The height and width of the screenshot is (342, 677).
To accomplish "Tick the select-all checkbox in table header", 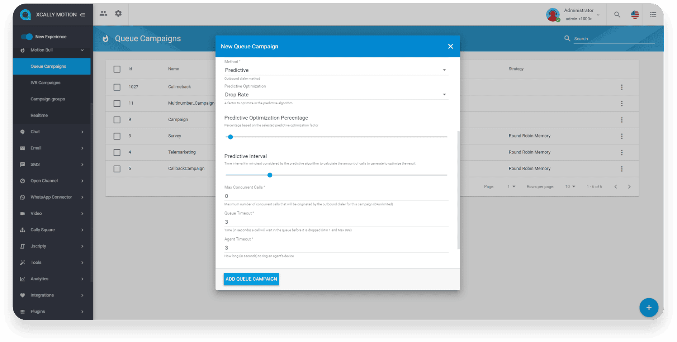I will [x=117, y=69].
